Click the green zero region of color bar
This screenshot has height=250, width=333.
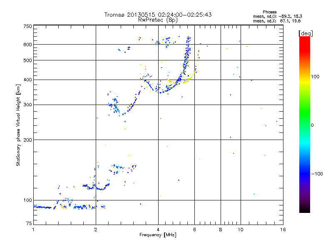click(305, 125)
